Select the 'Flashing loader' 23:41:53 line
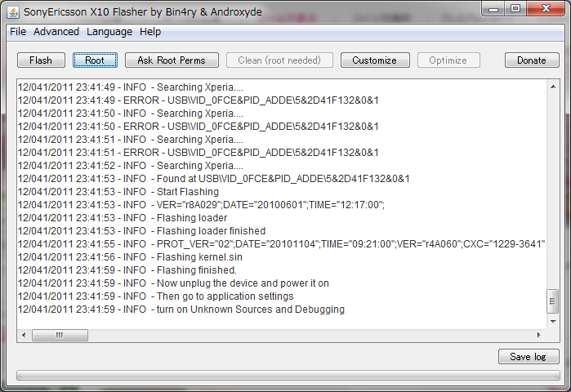This screenshot has height=392, width=571. click(x=123, y=218)
